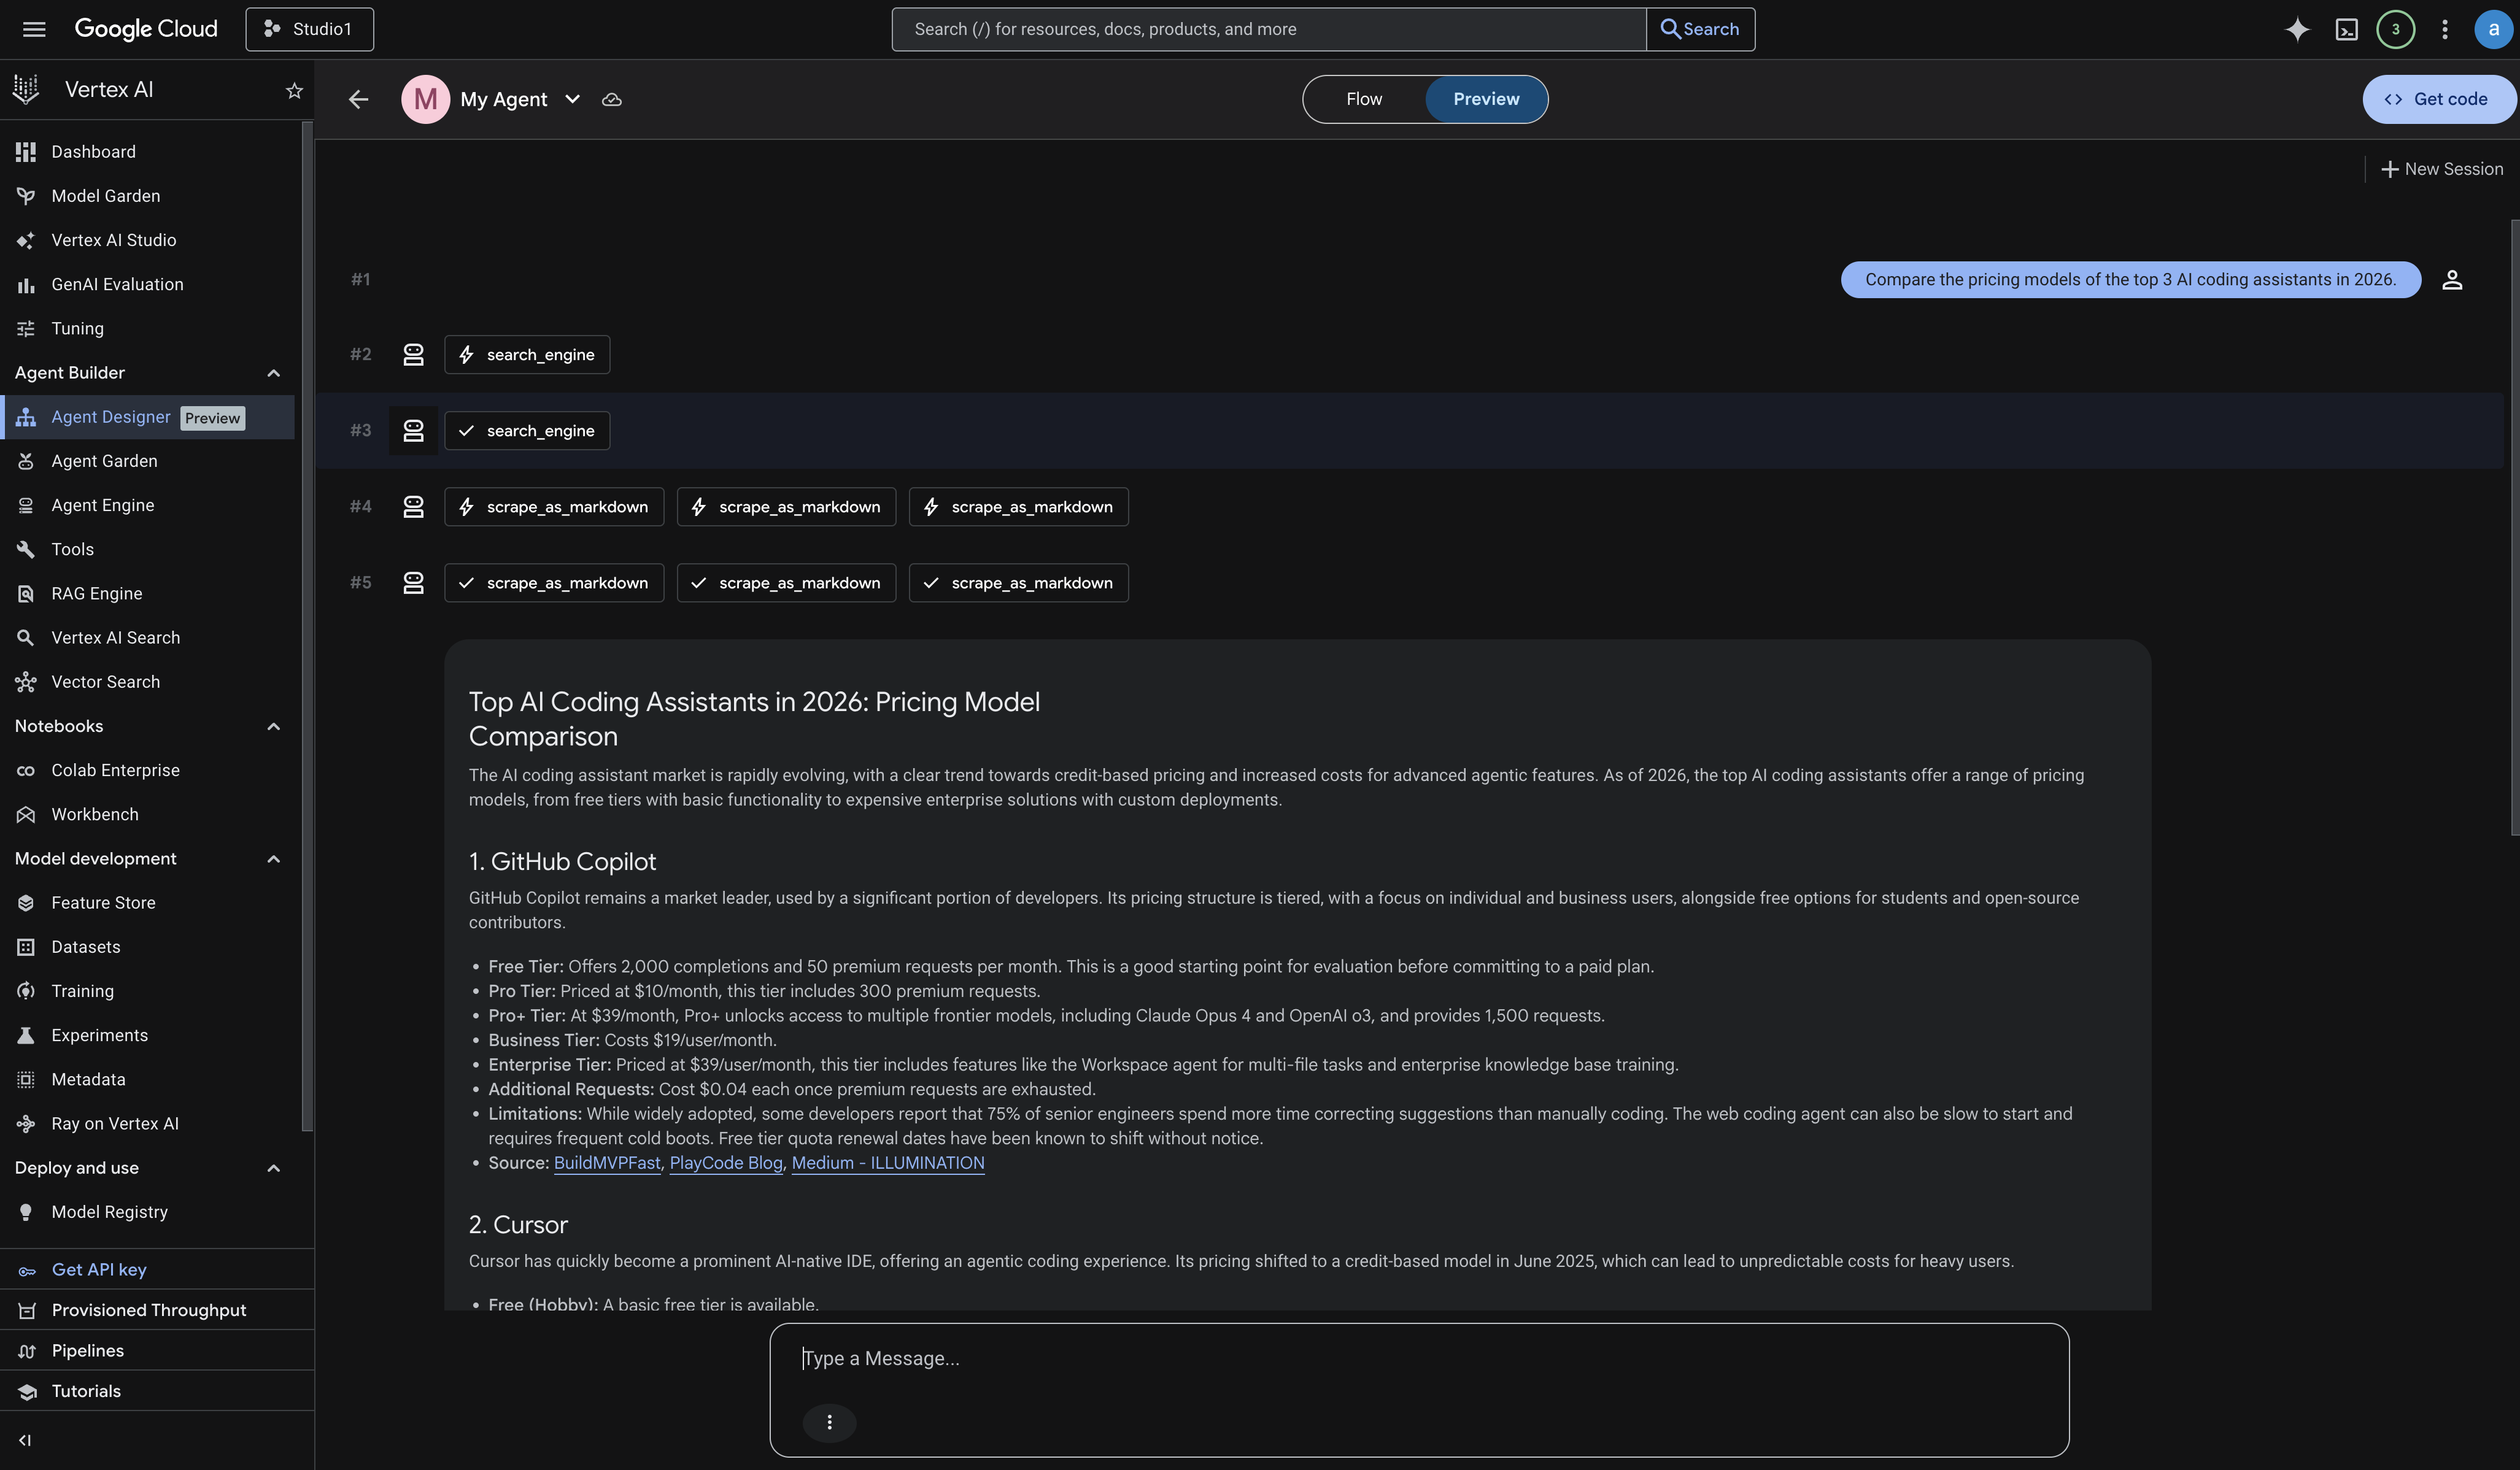
Task: Open the My Agent dropdown
Action: 573,99
